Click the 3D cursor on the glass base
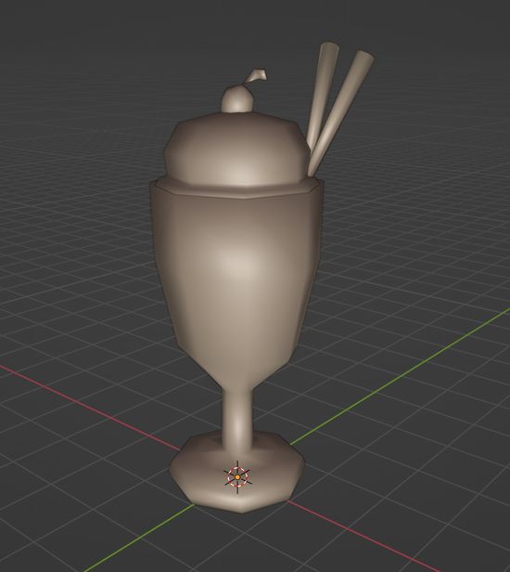The image size is (510, 572). point(237,476)
